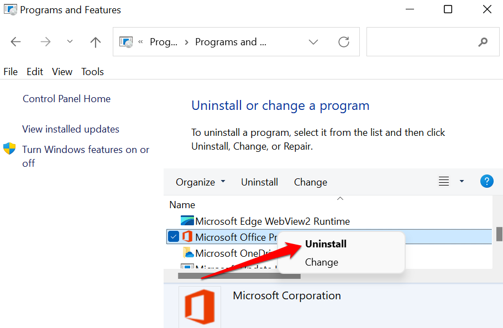Viewport: 503px width, 328px height.
Task: Choose Uninstall from the context menu
Action: click(x=326, y=244)
